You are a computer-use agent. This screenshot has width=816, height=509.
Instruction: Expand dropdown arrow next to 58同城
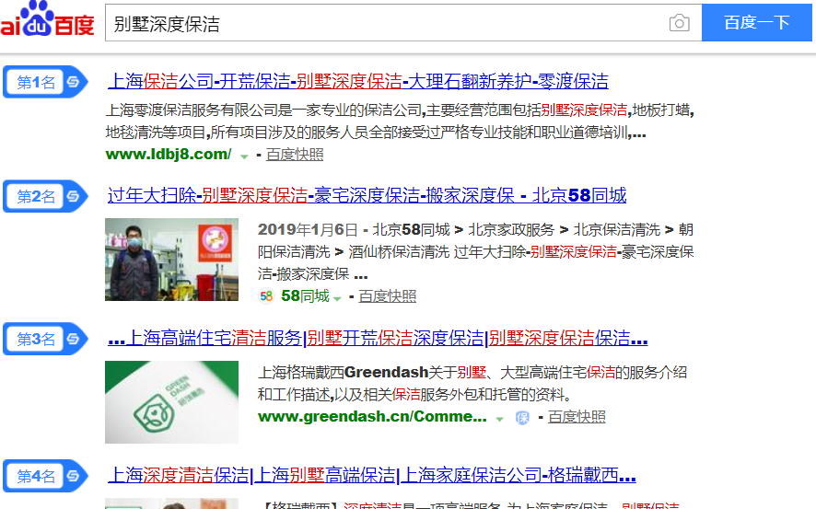coord(337,298)
